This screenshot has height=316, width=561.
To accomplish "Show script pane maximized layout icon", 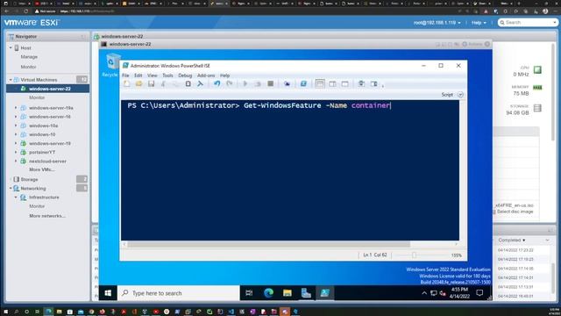I will [344, 84].
